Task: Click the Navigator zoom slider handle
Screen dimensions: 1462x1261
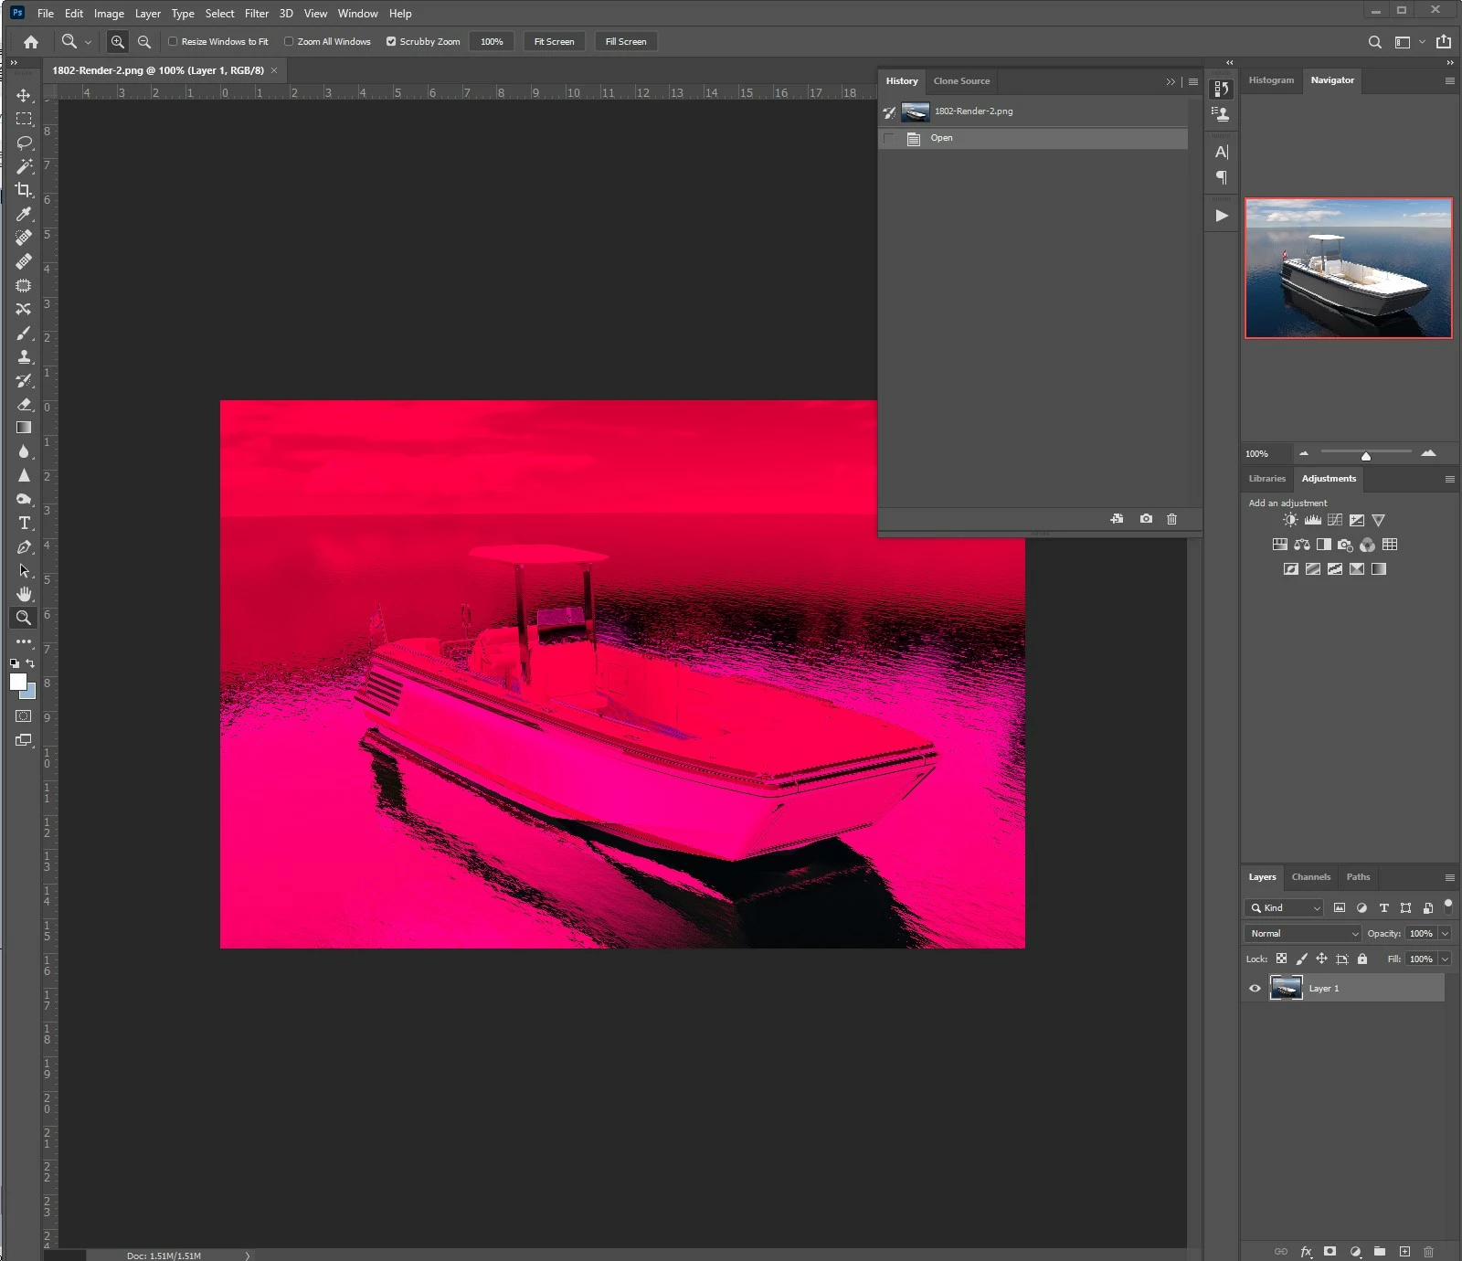Action: click(1365, 455)
